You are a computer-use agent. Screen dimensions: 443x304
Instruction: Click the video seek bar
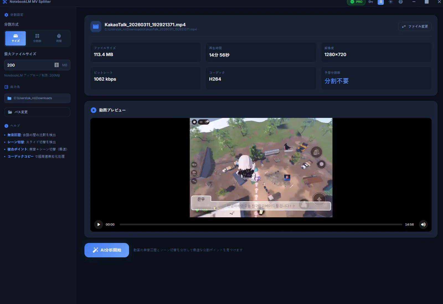261,224
